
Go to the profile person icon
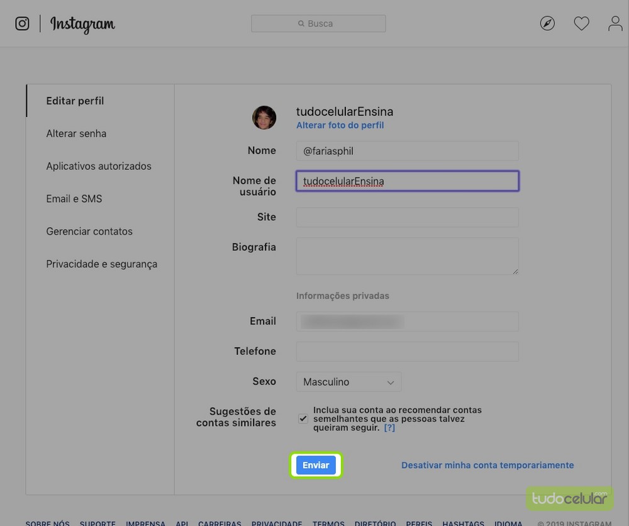[x=615, y=24]
